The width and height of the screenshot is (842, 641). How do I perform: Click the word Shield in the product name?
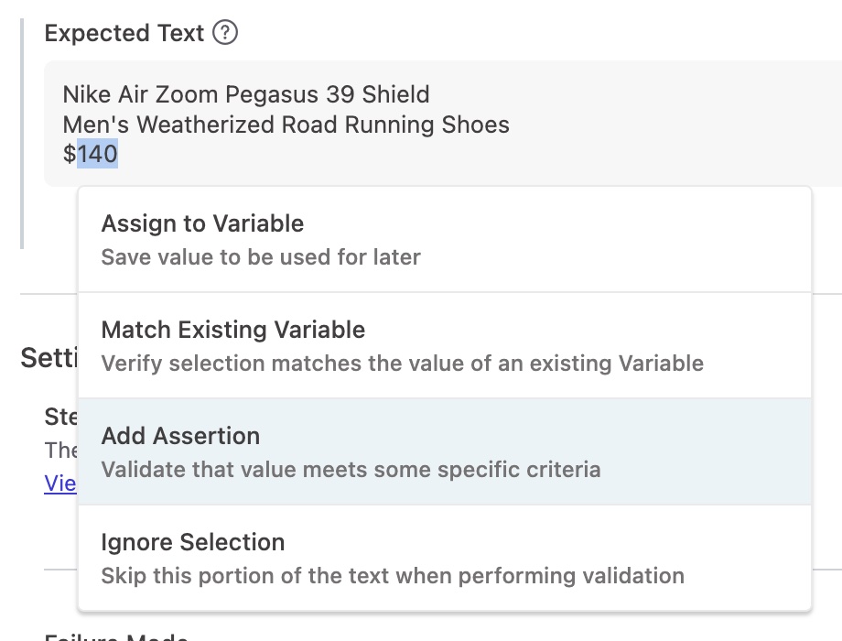(395, 94)
